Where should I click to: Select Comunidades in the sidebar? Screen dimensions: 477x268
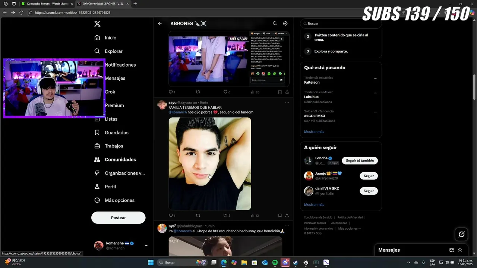point(120,159)
